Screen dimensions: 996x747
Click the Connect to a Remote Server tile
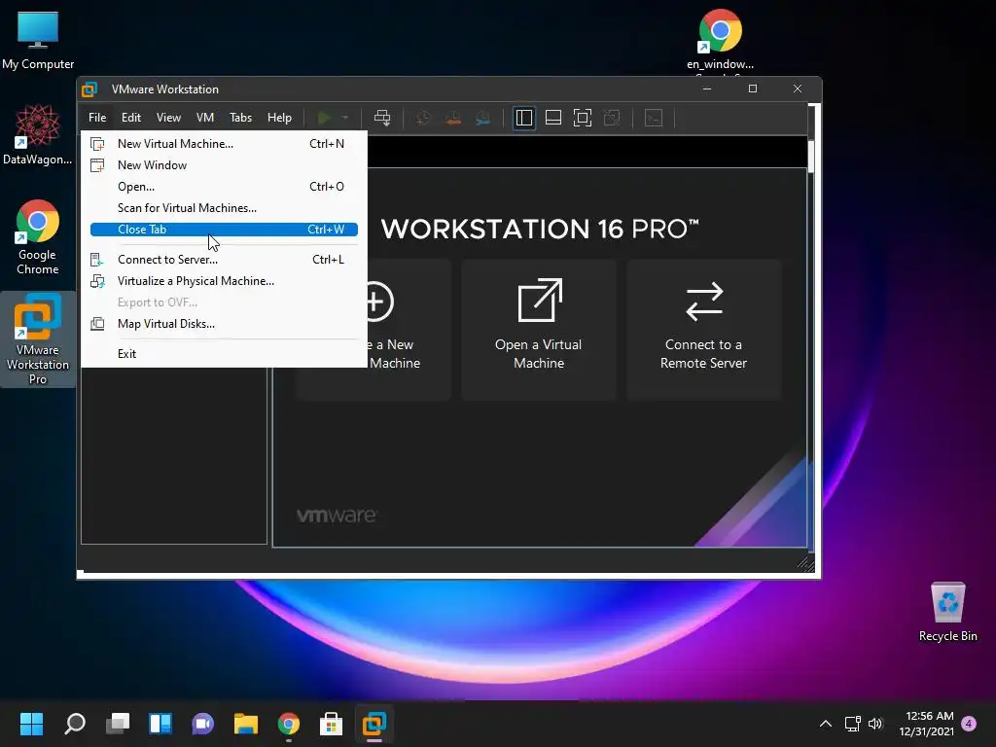704,329
